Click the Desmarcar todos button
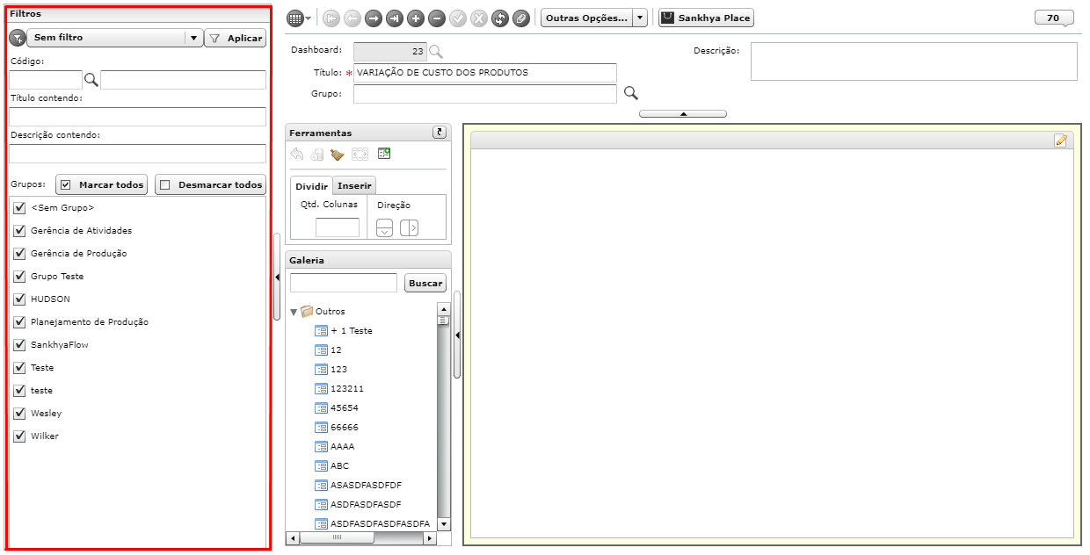Image resolution: width=1090 pixels, height=555 pixels. pos(210,185)
